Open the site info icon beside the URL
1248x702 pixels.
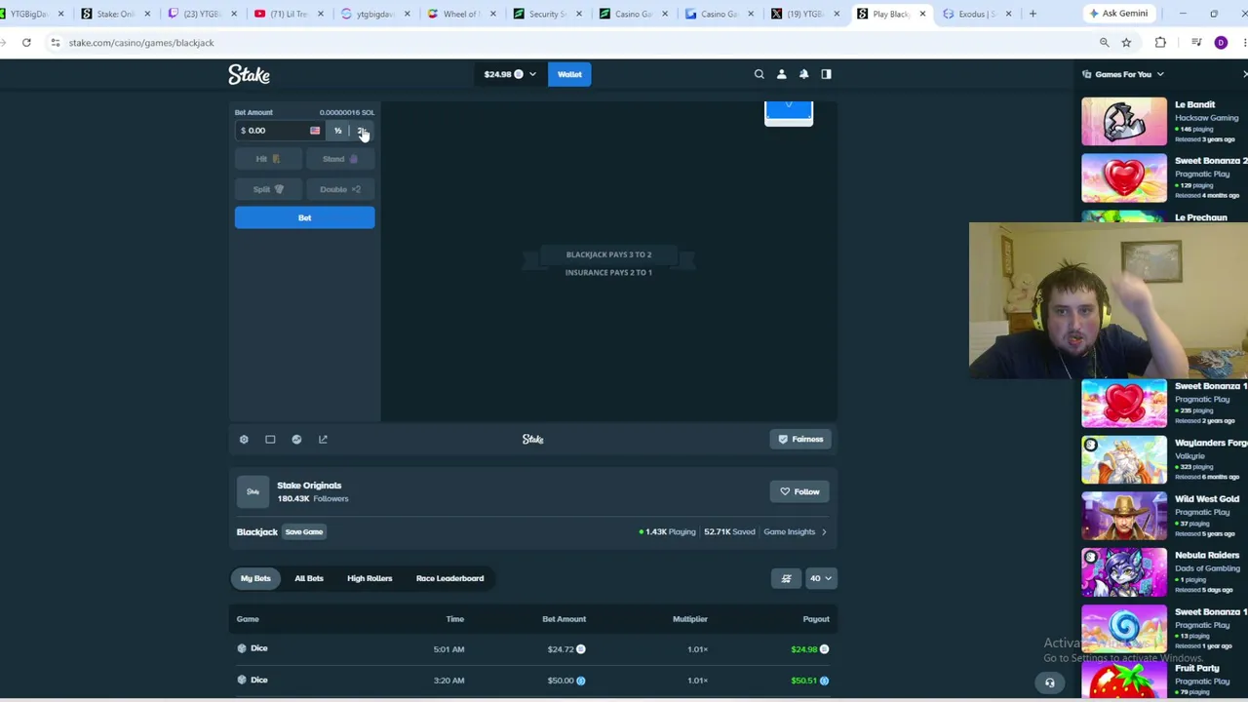point(56,43)
